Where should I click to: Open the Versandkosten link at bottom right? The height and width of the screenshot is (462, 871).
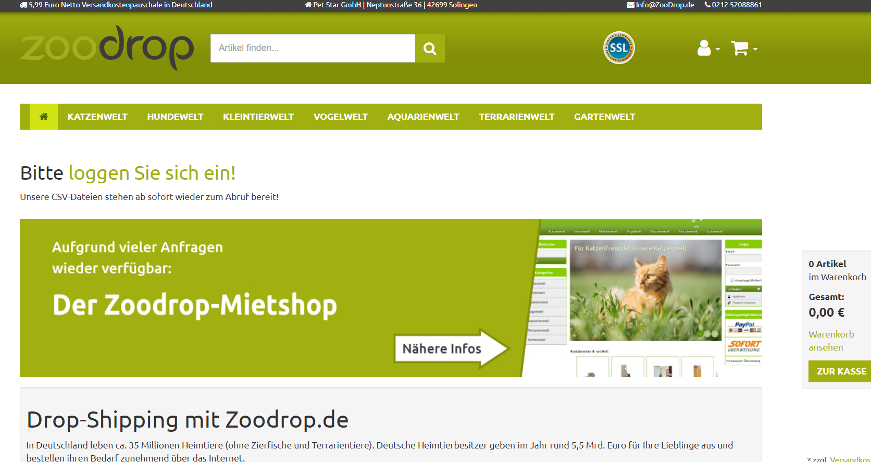click(850, 459)
